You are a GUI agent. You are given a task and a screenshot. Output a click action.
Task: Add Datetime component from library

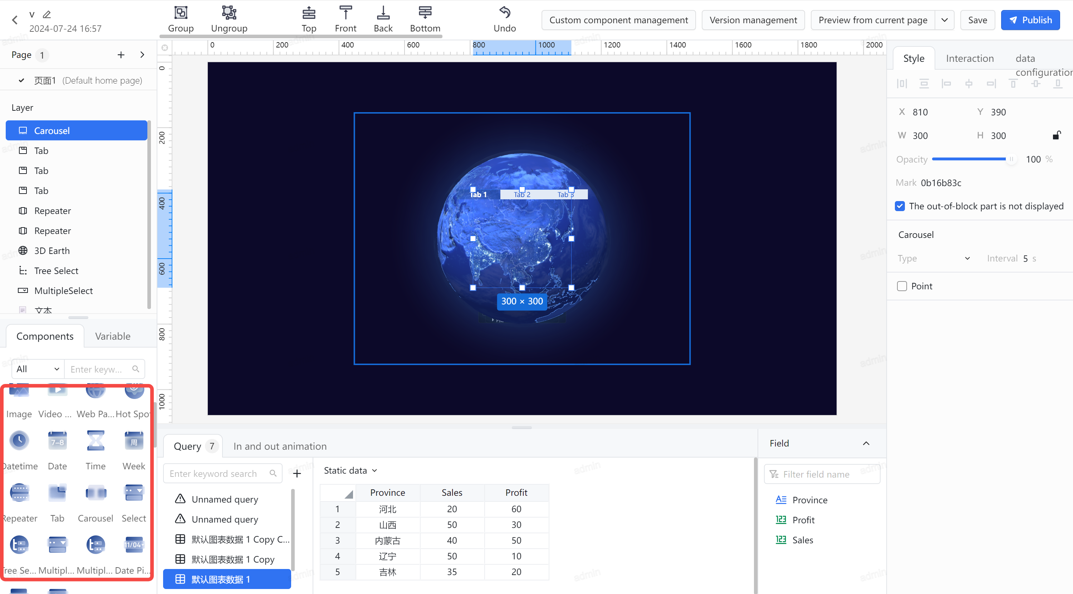[19, 451]
